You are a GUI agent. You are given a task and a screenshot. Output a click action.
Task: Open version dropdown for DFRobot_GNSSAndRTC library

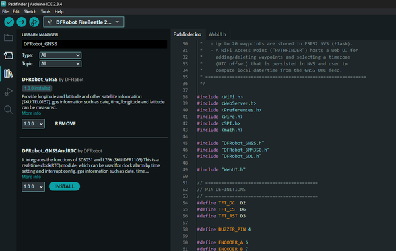[33, 186]
